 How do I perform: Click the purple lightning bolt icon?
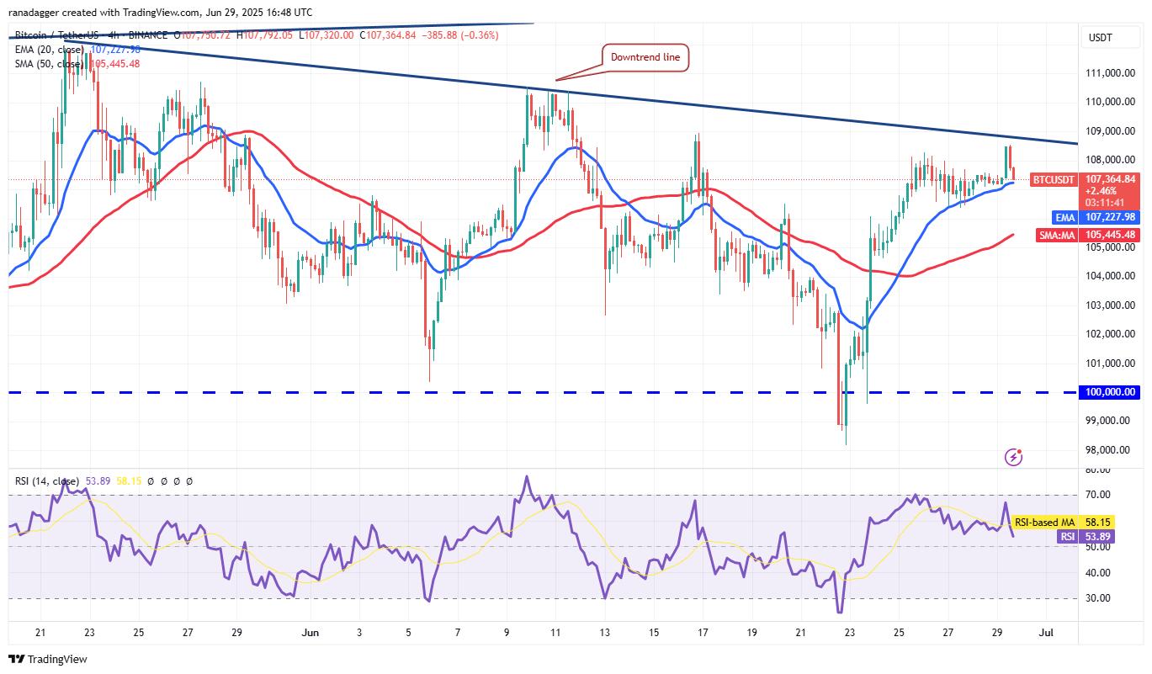point(1014,457)
